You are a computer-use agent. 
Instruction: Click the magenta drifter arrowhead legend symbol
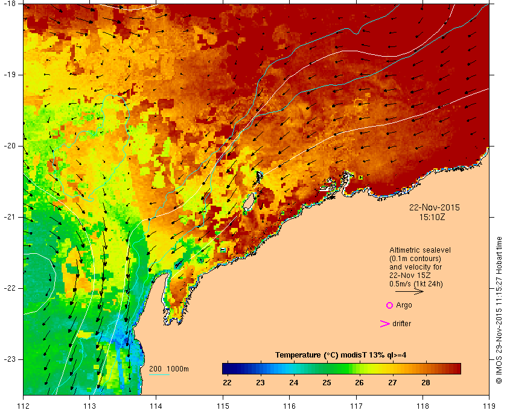385,324
